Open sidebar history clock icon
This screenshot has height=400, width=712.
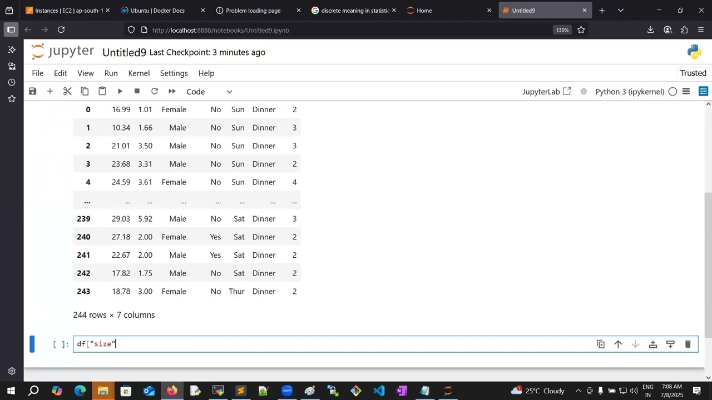coord(11,82)
